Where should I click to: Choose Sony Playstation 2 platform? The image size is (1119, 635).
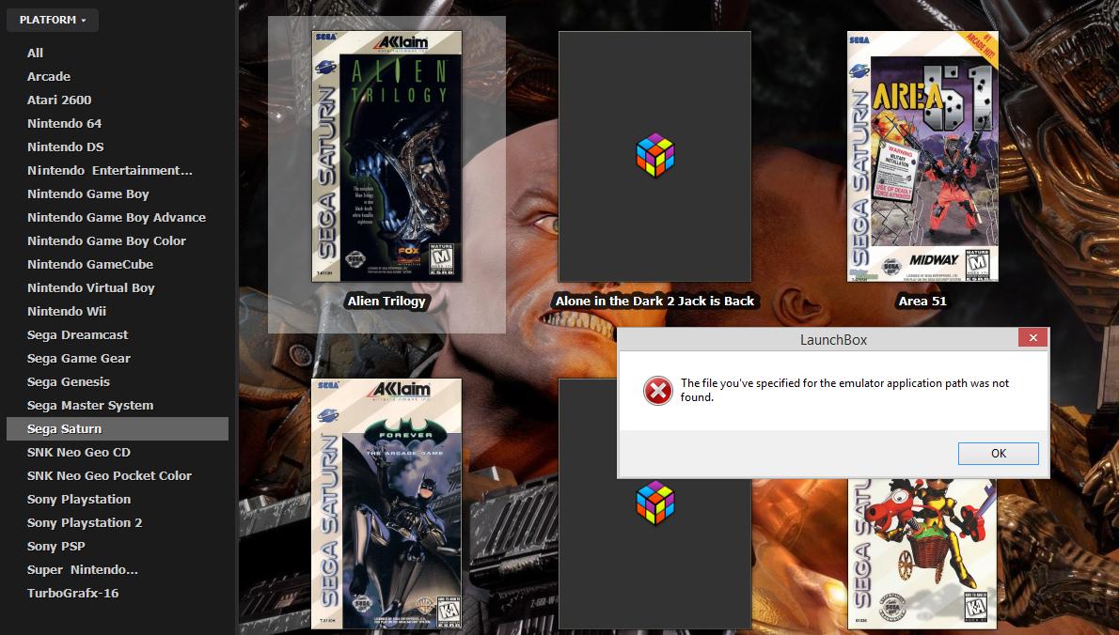(85, 523)
